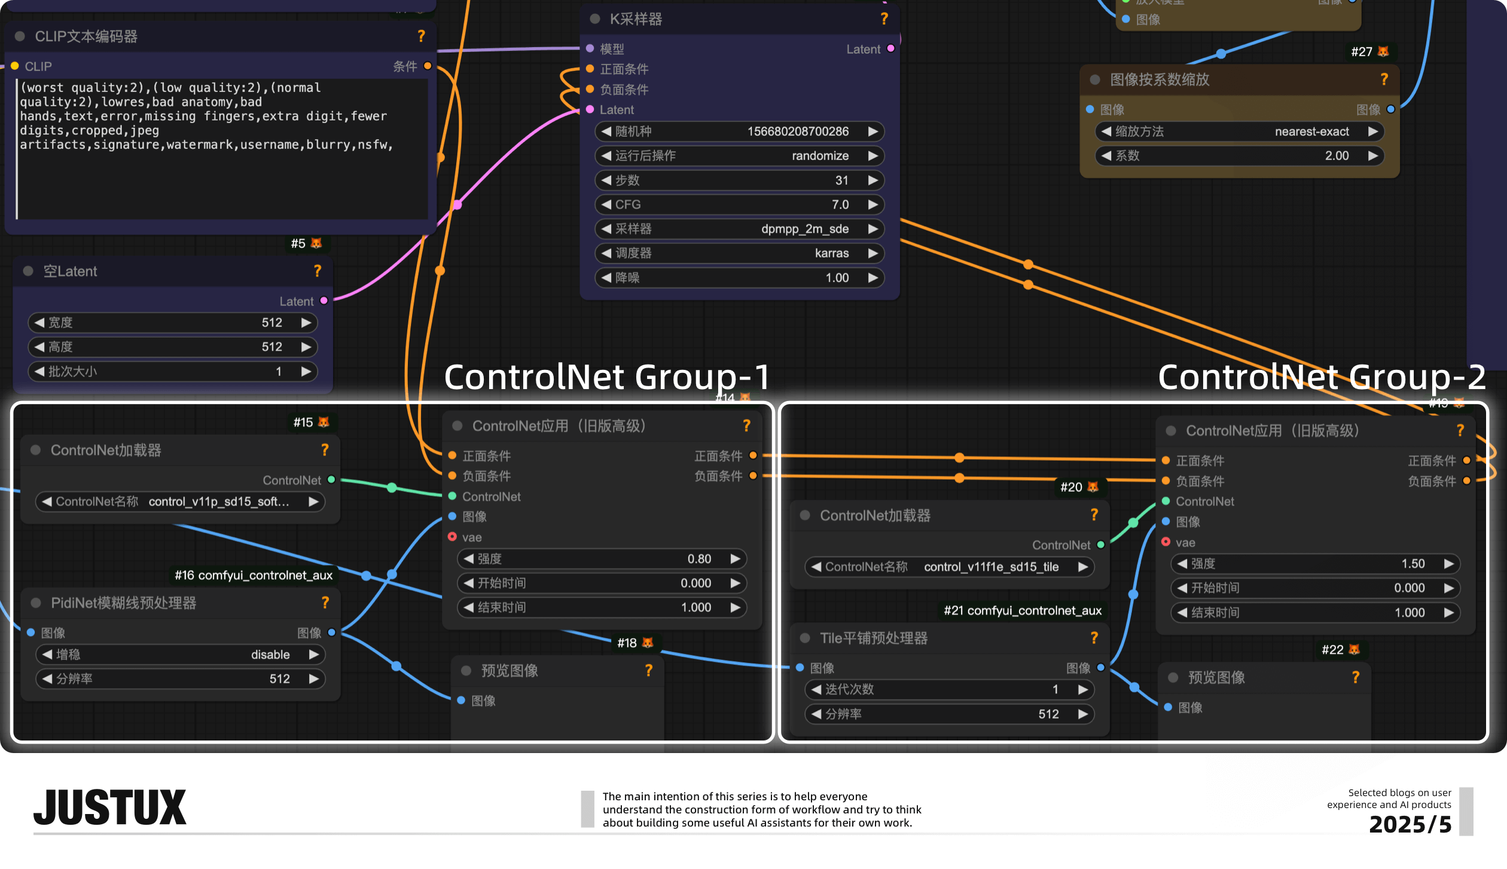Click the 预览图像 node title under #18
This screenshot has height=869, width=1507.
tap(510, 671)
